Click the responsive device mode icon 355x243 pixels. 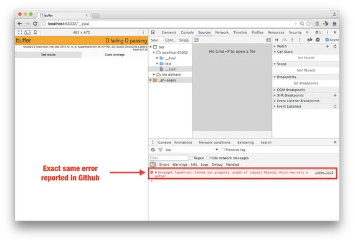coord(27,32)
